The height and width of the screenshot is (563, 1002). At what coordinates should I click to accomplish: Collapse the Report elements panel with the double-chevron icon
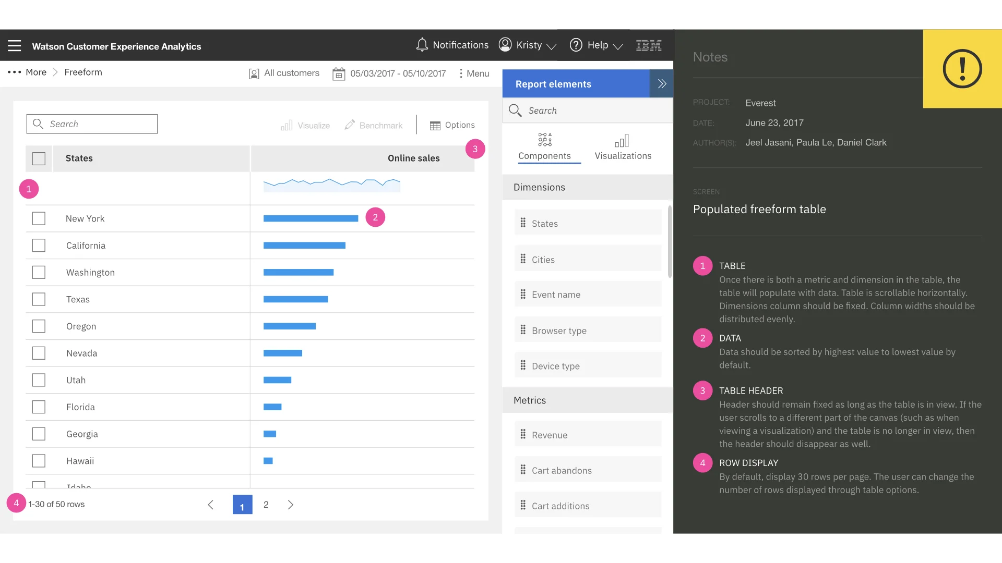pos(662,84)
